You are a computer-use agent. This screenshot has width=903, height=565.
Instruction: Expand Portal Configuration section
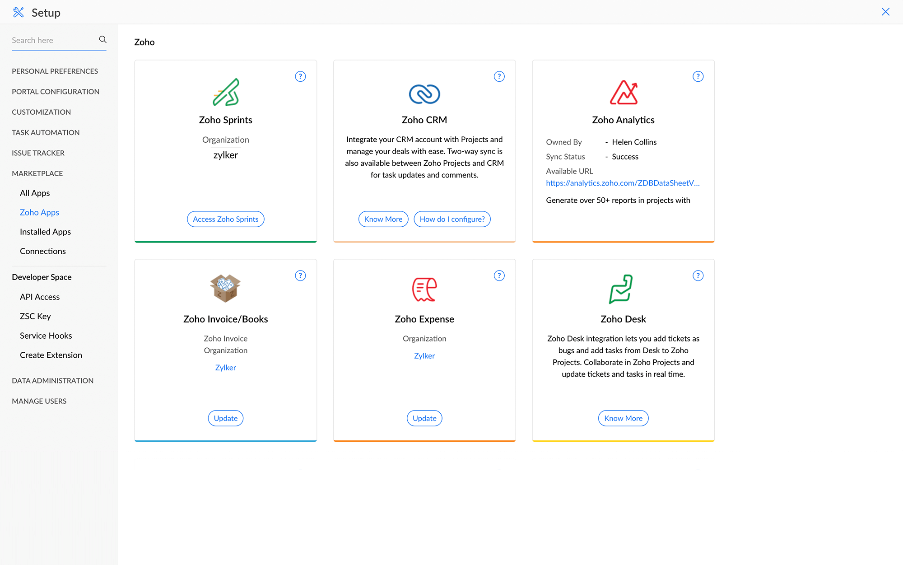(56, 92)
